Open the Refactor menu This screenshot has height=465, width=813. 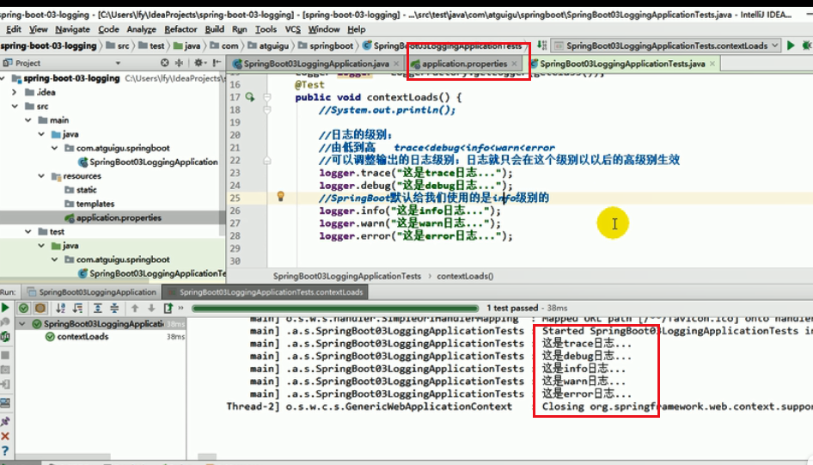180,29
